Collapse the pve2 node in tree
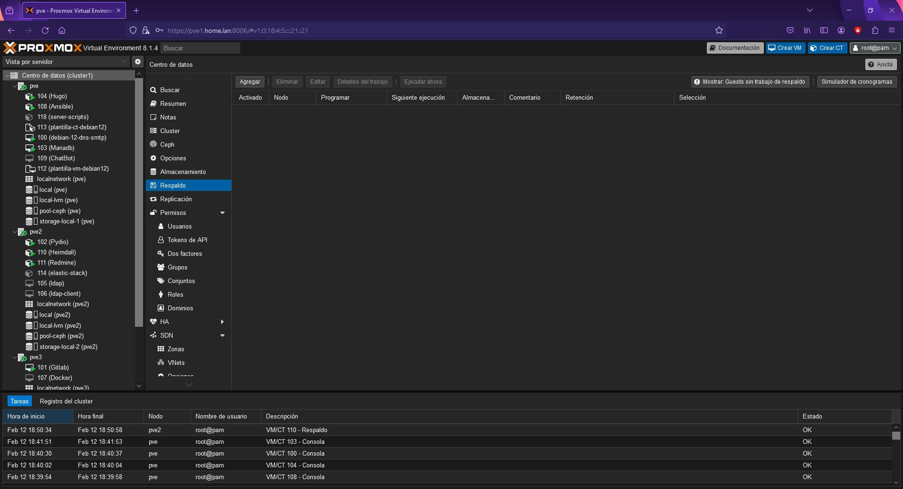 pyautogui.click(x=15, y=232)
